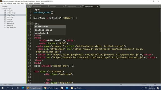Image resolution: width=161 pixels, height=90 pixels.
Task: Switch to the view_profile.php tab
Action: point(72,6)
